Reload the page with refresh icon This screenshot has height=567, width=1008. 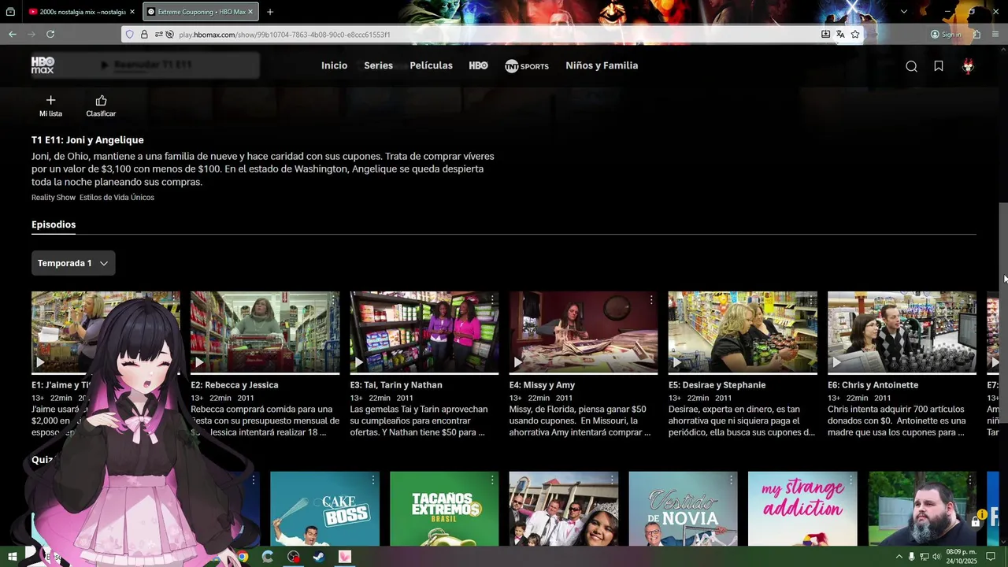pyautogui.click(x=50, y=34)
